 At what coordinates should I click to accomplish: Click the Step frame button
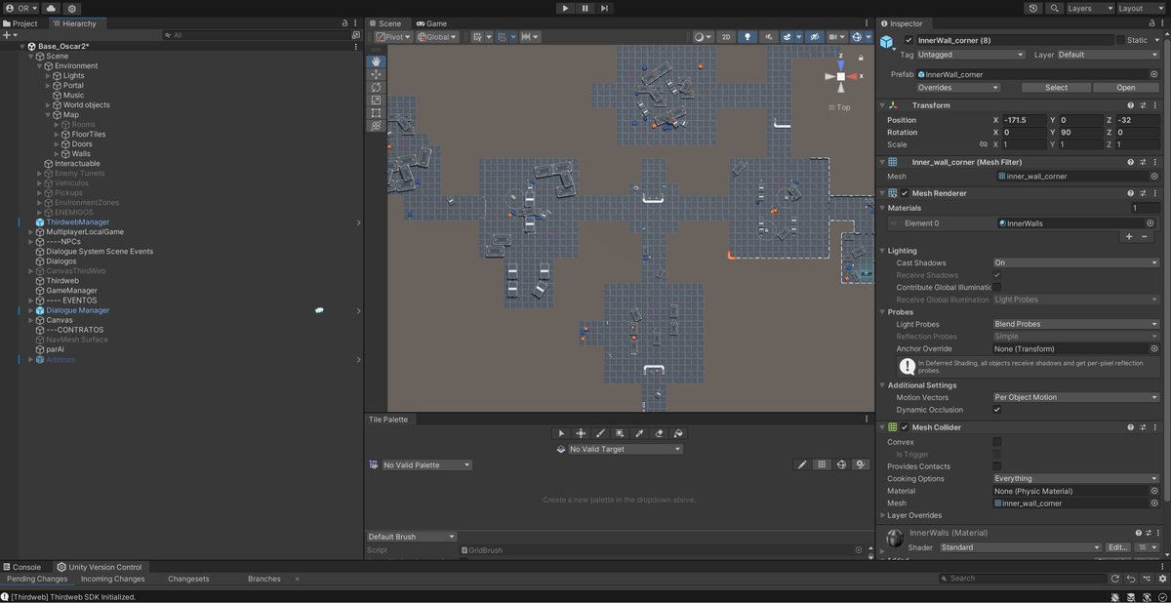(605, 8)
